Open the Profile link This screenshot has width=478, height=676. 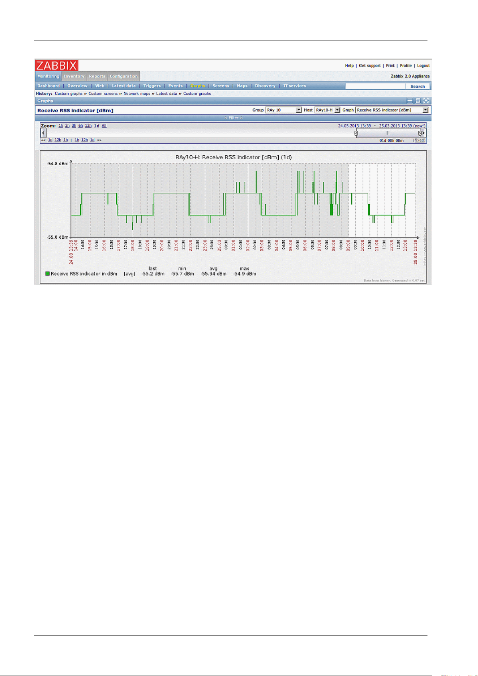[x=406, y=65]
